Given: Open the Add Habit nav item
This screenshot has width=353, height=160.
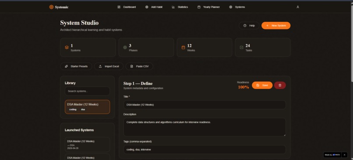Looking at the screenshot, I should click(x=154, y=7).
